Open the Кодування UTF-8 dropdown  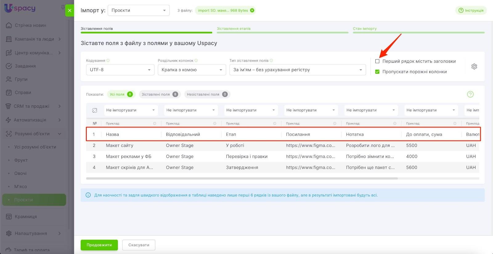pos(120,70)
